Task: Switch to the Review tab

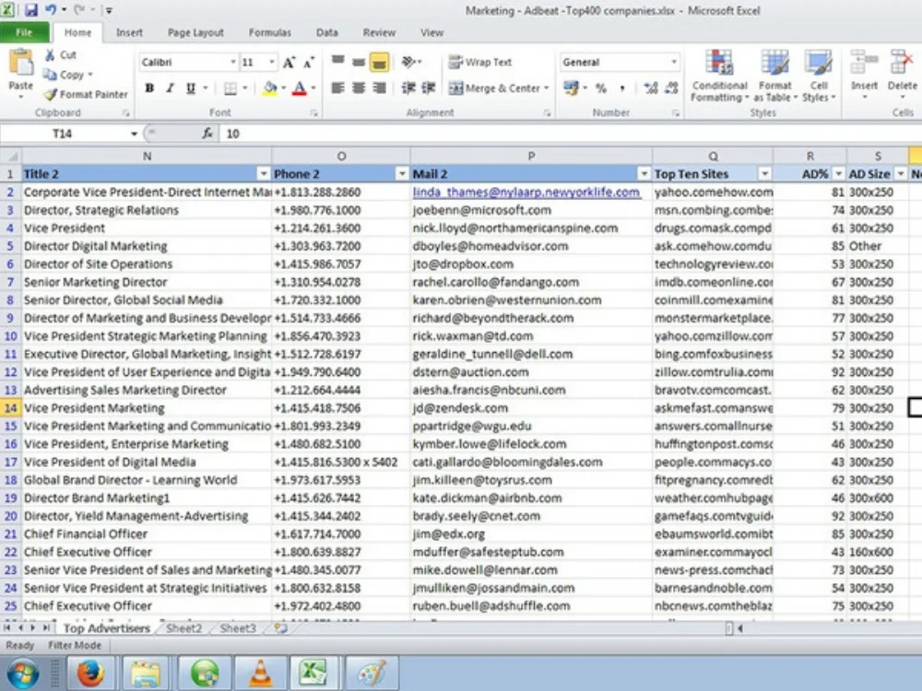Action: point(379,33)
